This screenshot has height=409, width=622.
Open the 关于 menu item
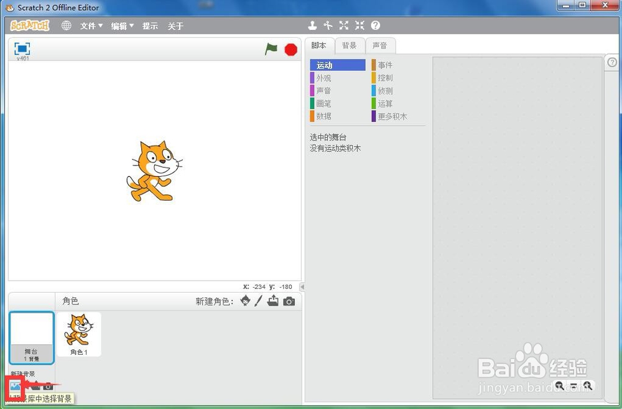coord(175,26)
